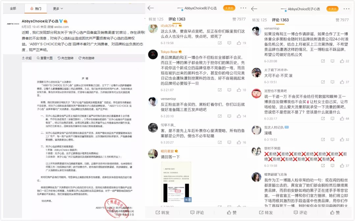Reply to venseniop's 6-3 20:10 comment
The height and width of the screenshot is (221, 355).
[x=229, y=116]
